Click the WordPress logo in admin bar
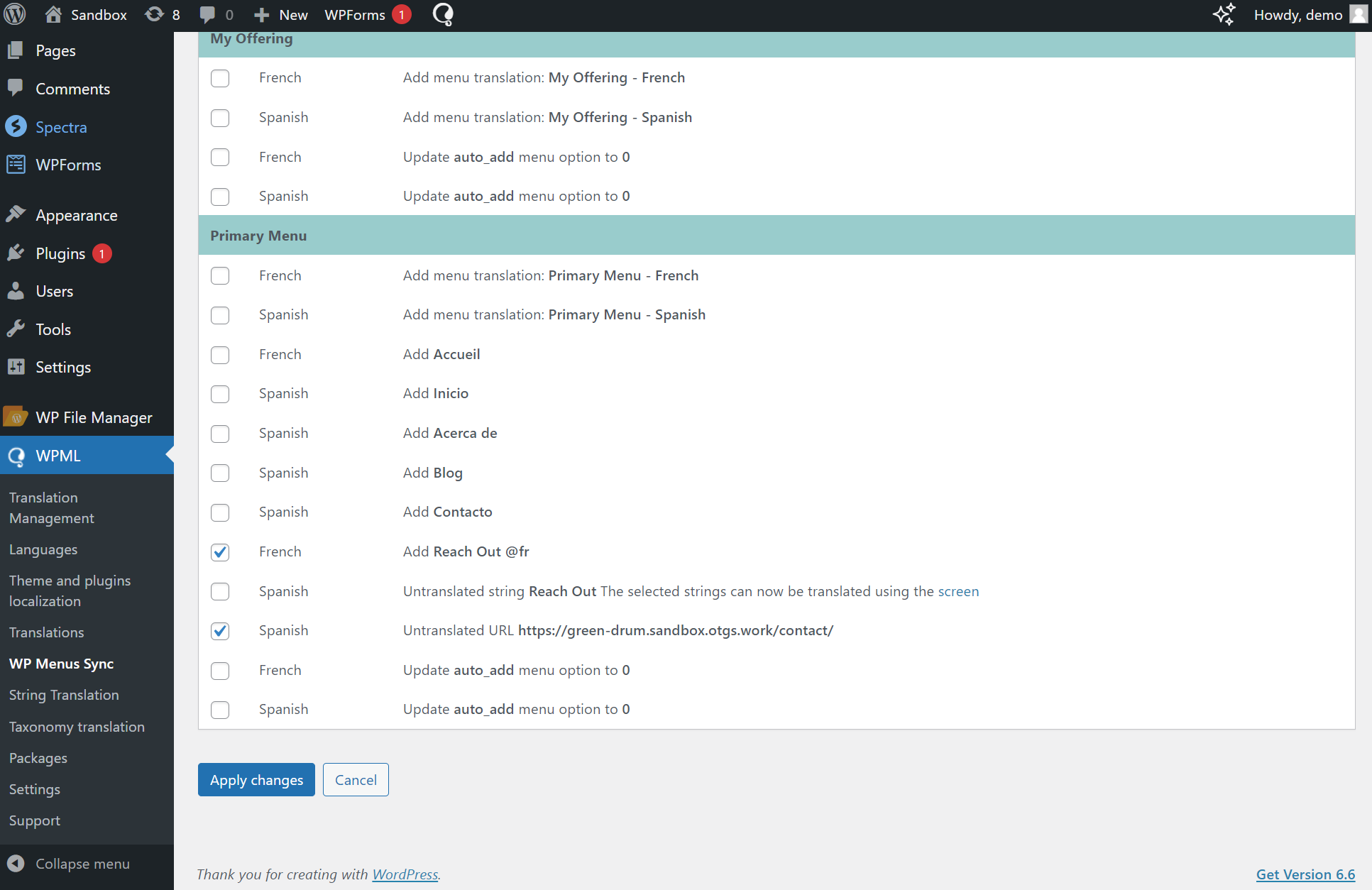 click(x=15, y=14)
